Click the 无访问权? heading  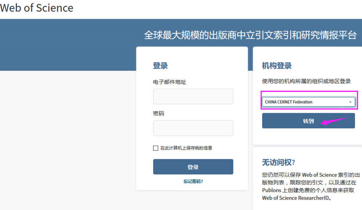[x=279, y=162]
